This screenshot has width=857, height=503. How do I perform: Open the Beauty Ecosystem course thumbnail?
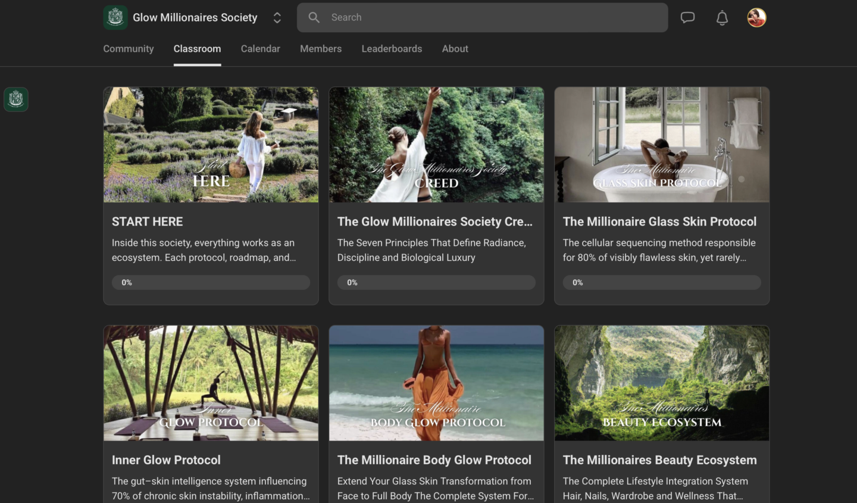point(662,383)
